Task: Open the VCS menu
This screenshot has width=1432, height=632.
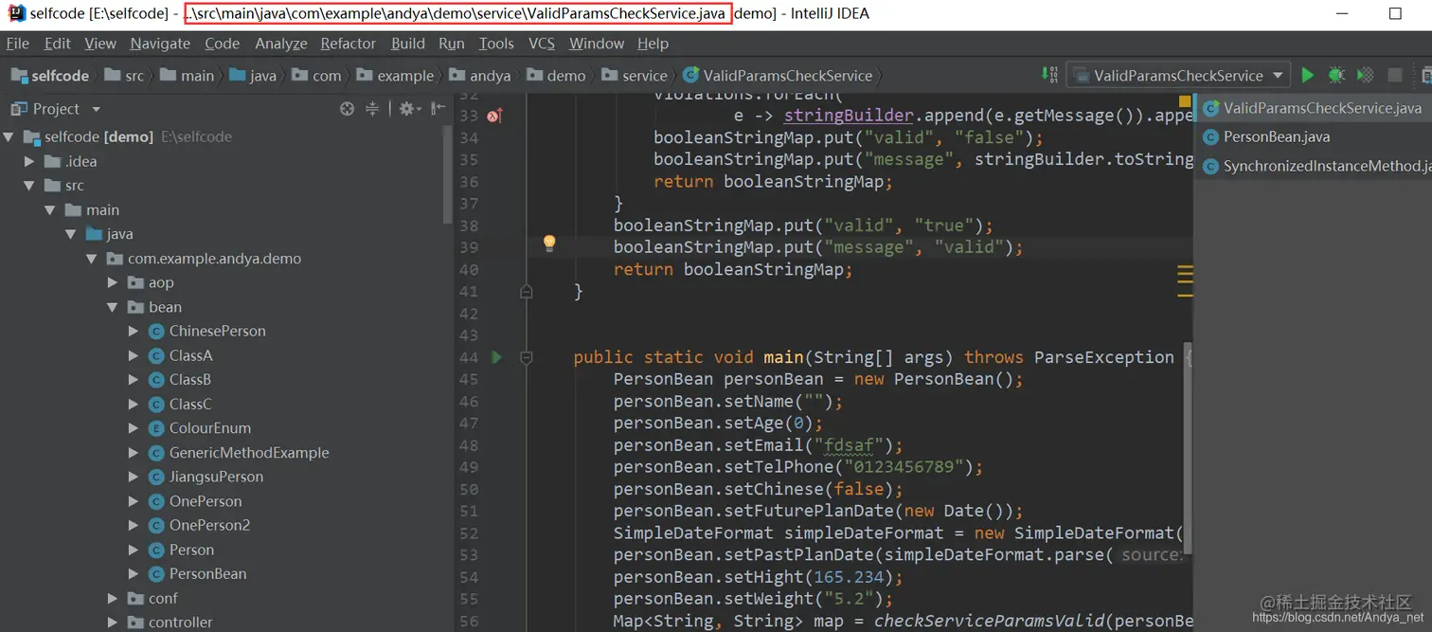Action: (541, 44)
